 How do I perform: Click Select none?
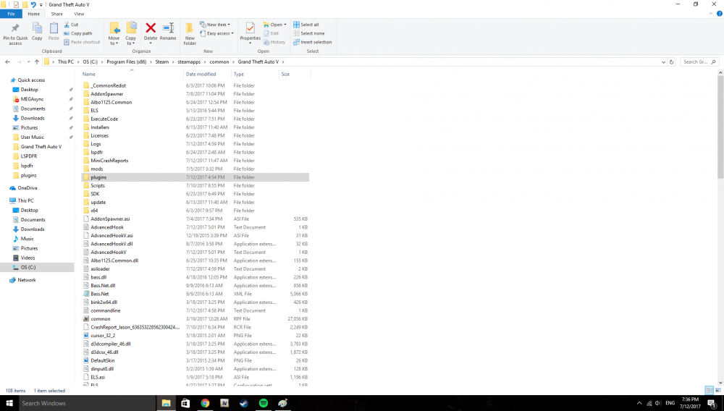(308, 33)
